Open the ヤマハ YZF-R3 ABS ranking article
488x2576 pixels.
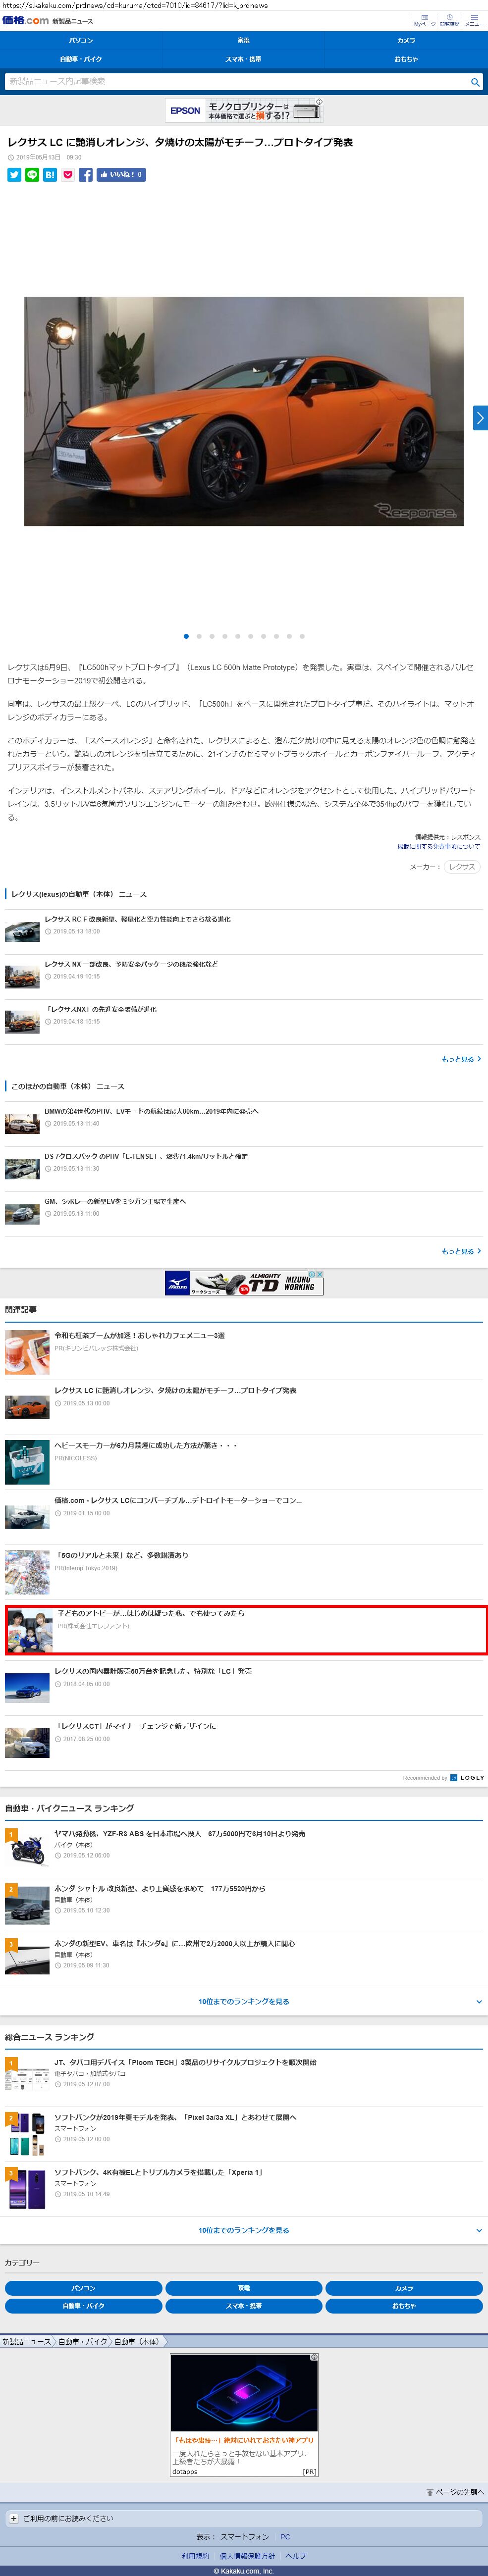(180, 1834)
